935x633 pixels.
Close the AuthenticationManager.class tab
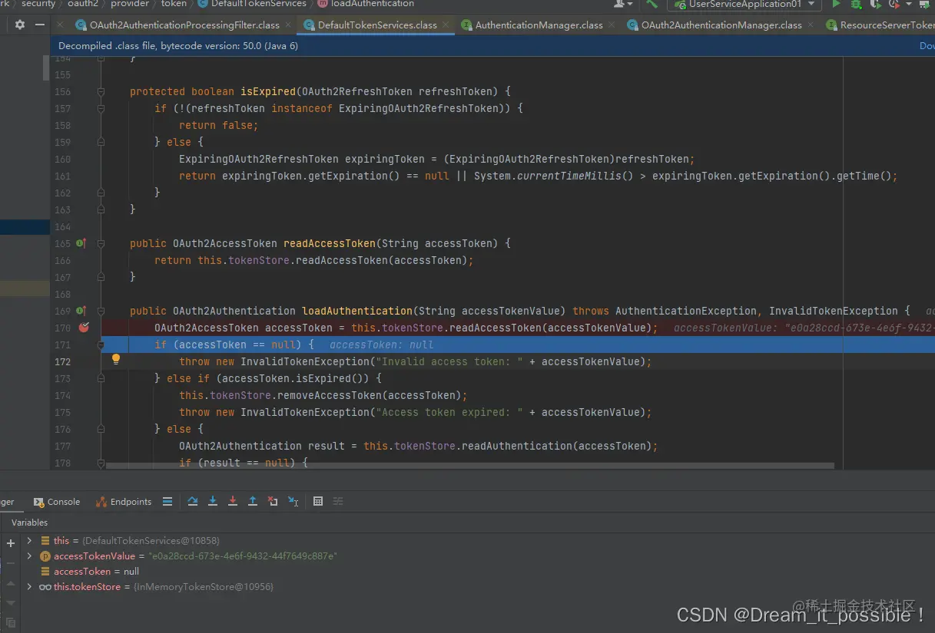coord(611,25)
